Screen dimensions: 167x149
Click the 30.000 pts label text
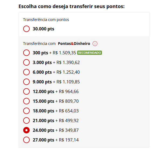(x=43, y=29)
